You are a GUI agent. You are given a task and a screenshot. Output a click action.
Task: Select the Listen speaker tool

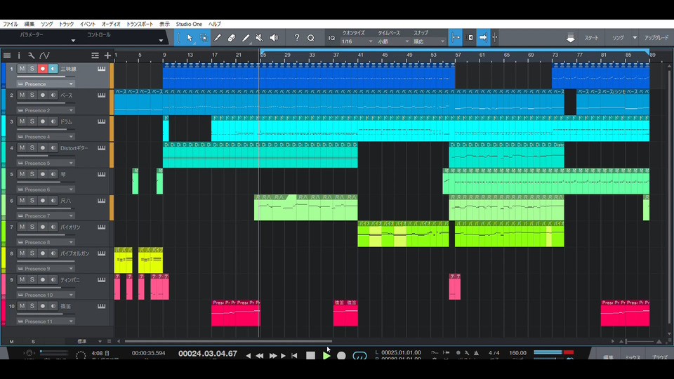click(x=274, y=38)
